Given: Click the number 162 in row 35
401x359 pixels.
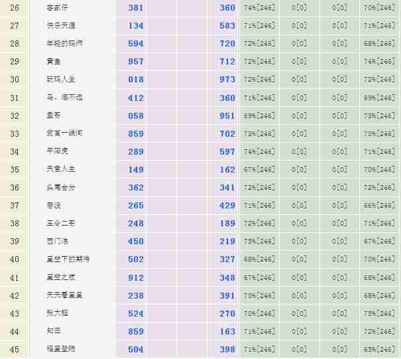Looking at the screenshot, I should [227, 170].
